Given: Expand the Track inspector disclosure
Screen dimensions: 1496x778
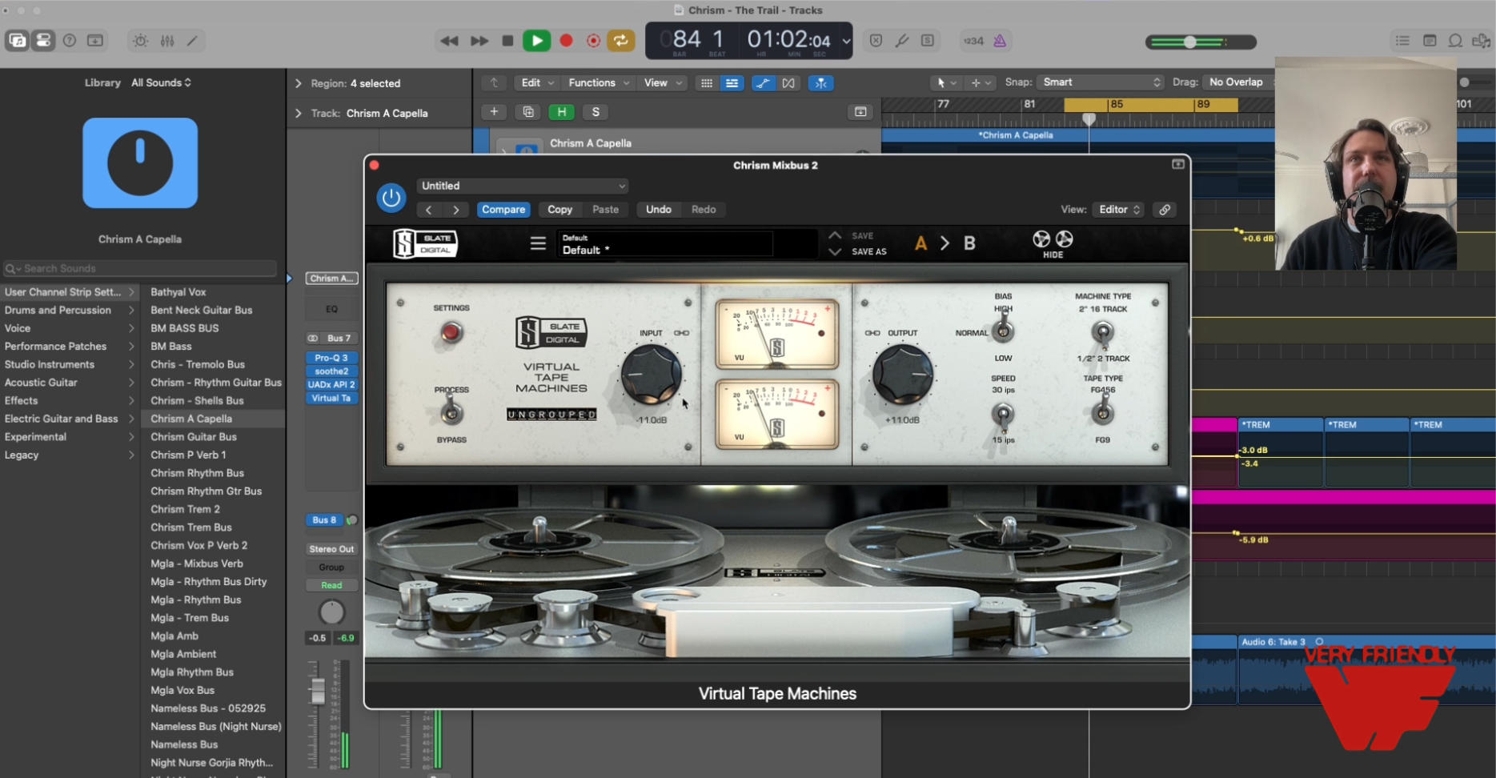Looking at the screenshot, I should (299, 114).
